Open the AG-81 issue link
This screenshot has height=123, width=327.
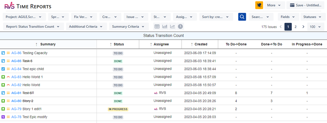click(16, 93)
